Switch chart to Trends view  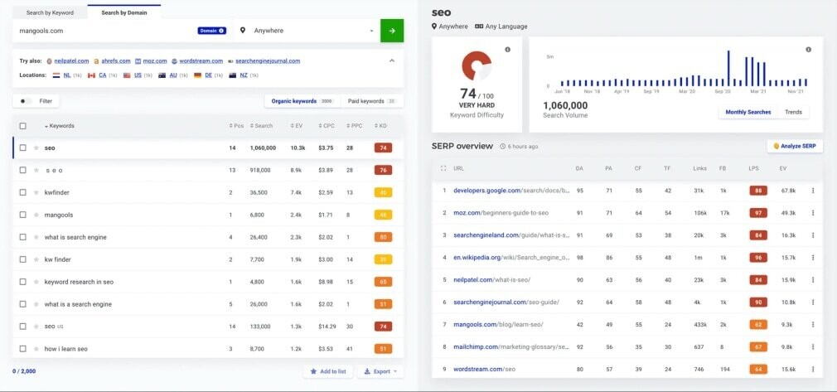[793, 112]
